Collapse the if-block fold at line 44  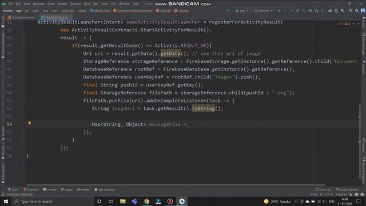pos(24,46)
